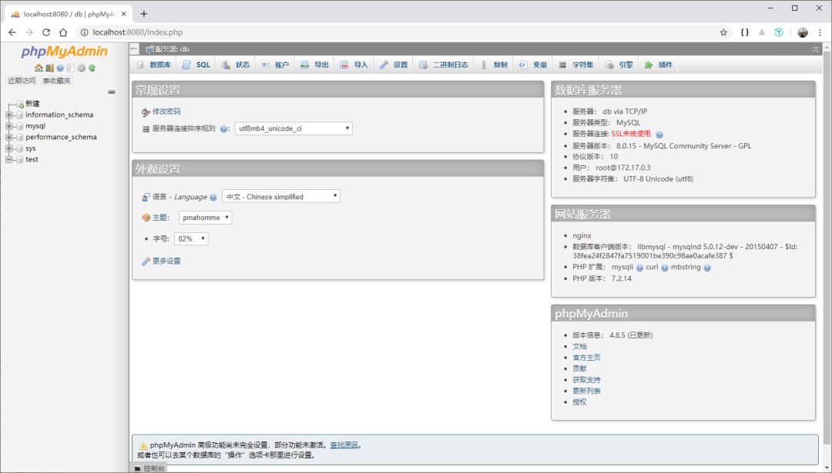
Task: Reload the page in the browser
Action: click(x=46, y=32)
